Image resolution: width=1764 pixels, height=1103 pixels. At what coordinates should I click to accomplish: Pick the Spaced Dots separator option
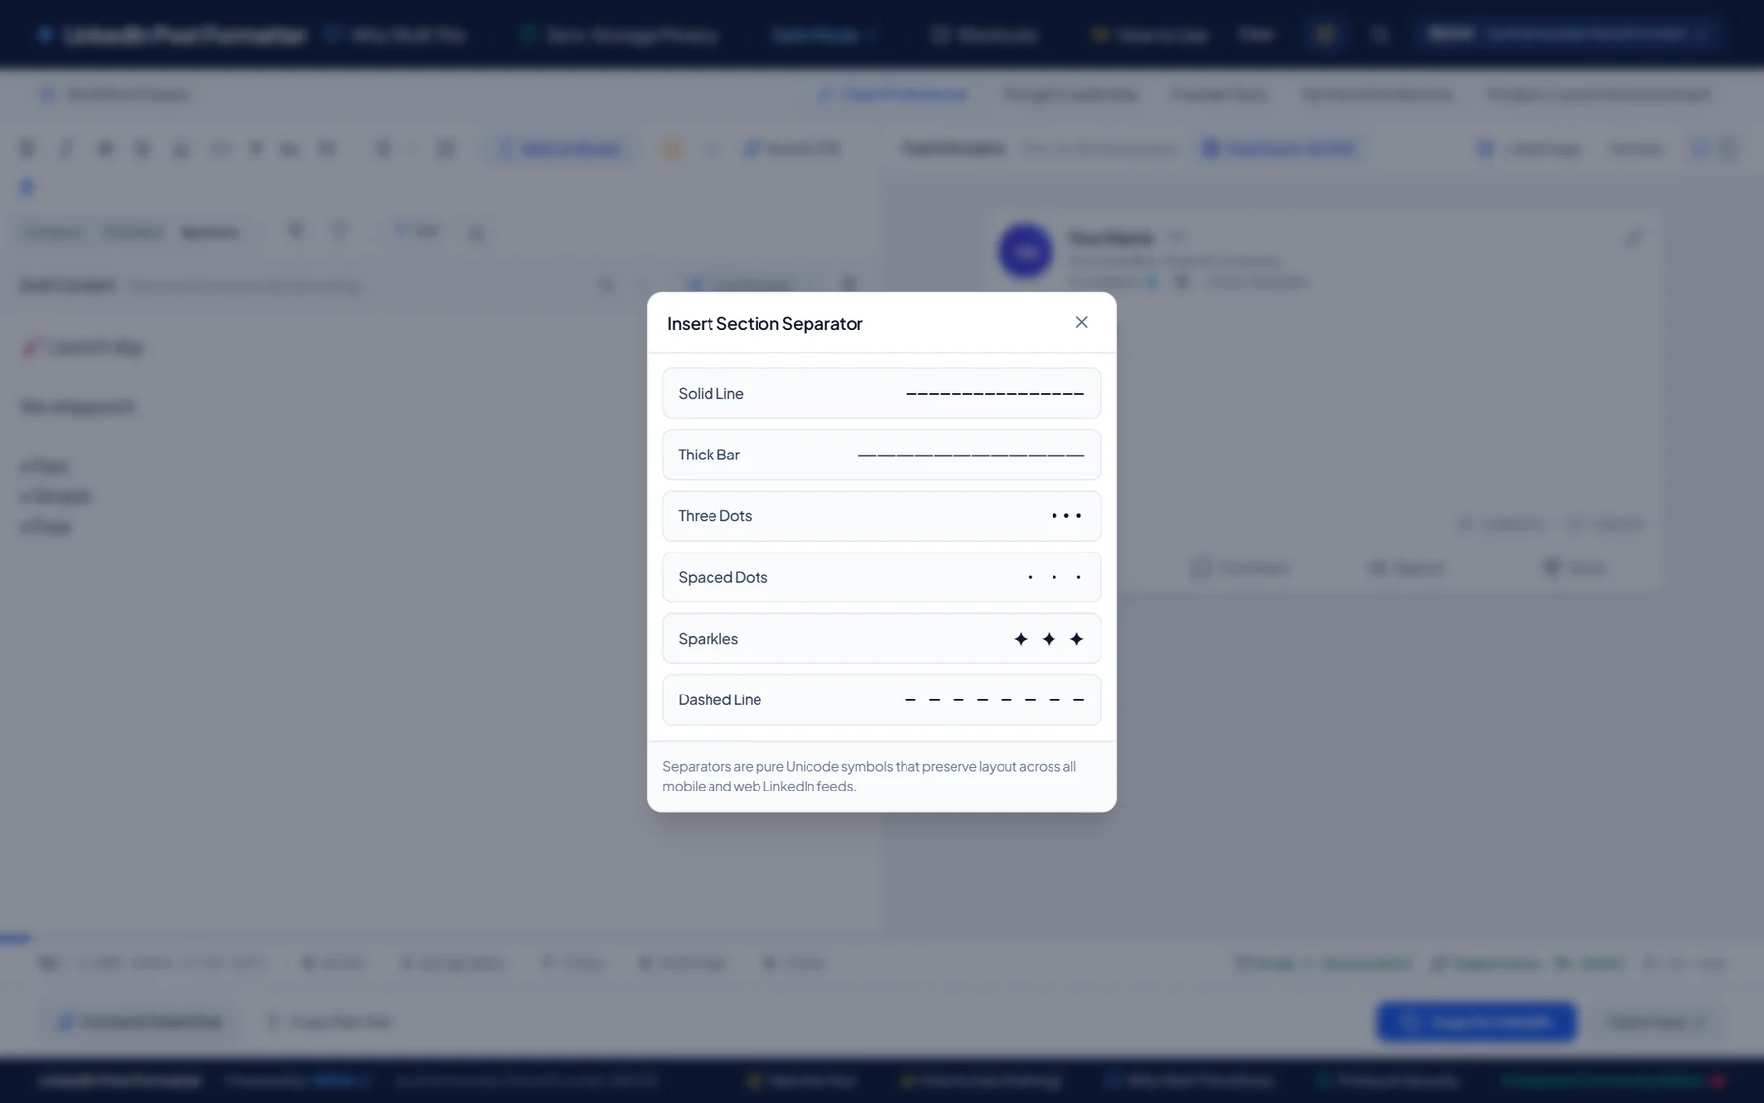coord(881,577)
